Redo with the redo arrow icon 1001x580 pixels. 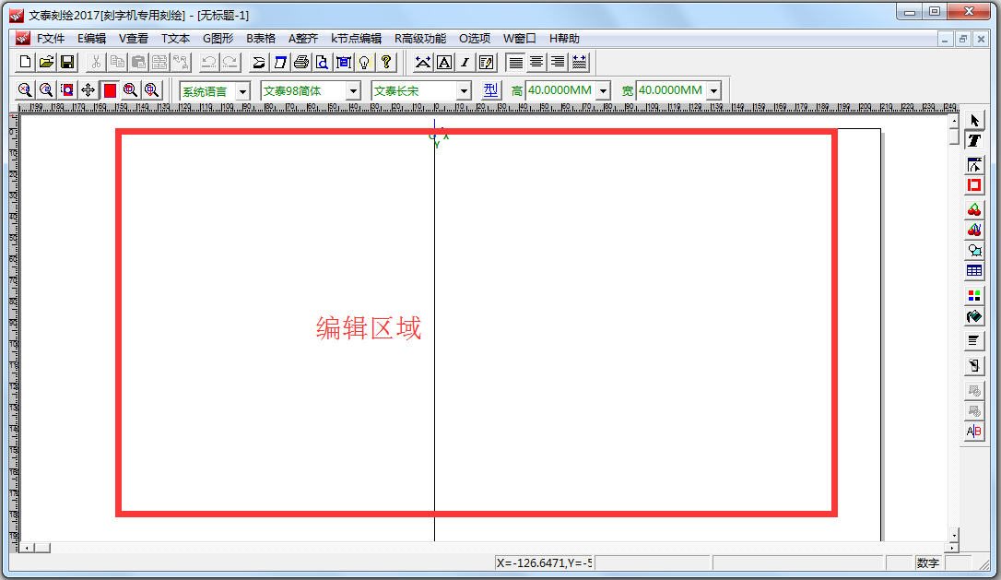tap(230, 62)
